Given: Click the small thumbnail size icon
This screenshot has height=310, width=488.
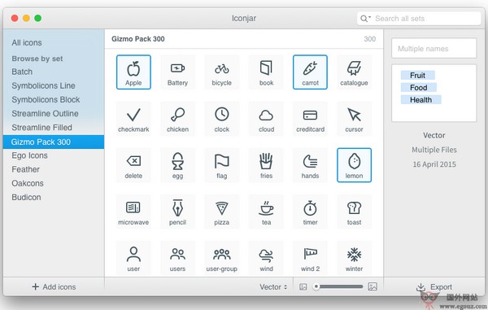Looking at the screenshot, I should 303,286.
